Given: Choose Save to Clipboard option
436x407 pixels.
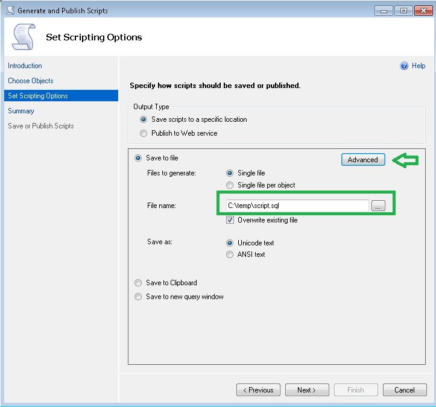Looking at the screenshot, I should coord(138,283).
